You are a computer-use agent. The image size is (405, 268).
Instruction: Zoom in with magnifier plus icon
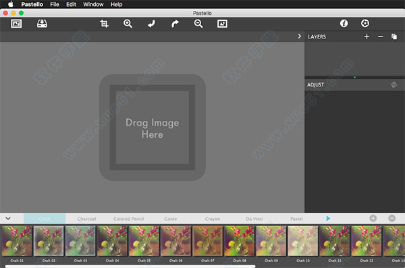click(128, 24)
